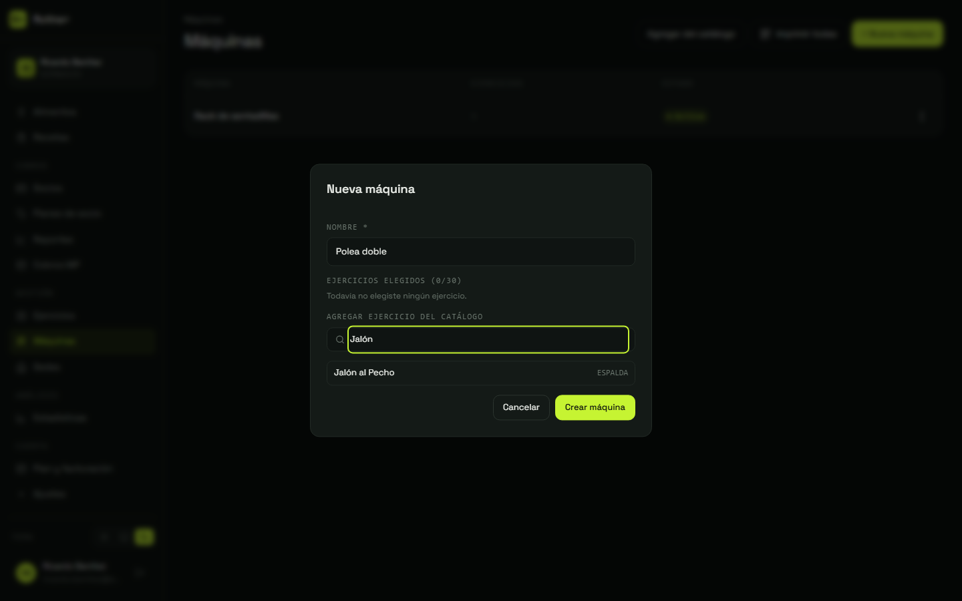The width and height of the screenshot is (962, 601).
Task: Focus the Nombre field containing Polea doble
Action: (x=480, y=252)
